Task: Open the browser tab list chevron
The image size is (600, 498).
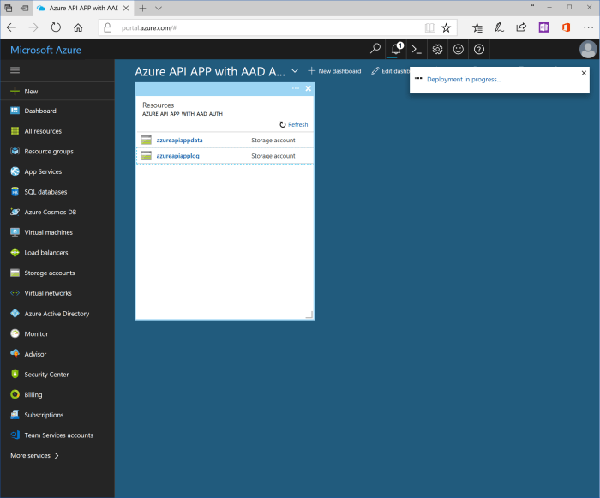Action: click(159, 8)
